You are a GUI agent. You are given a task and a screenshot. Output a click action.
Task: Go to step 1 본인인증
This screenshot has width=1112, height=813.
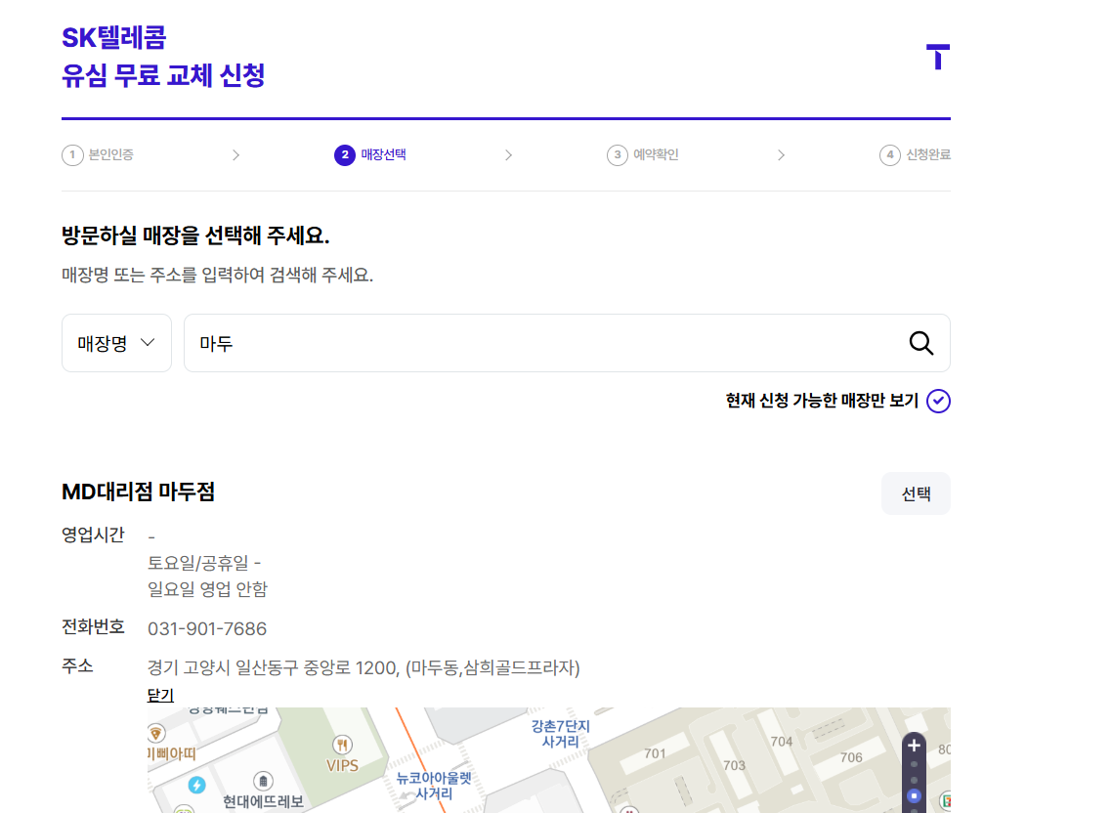(98, 154)
